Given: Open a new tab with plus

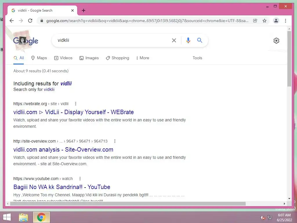Looking at the screenshot, I should point(84,10).
